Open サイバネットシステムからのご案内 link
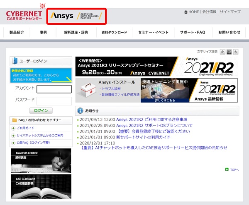 40,136
